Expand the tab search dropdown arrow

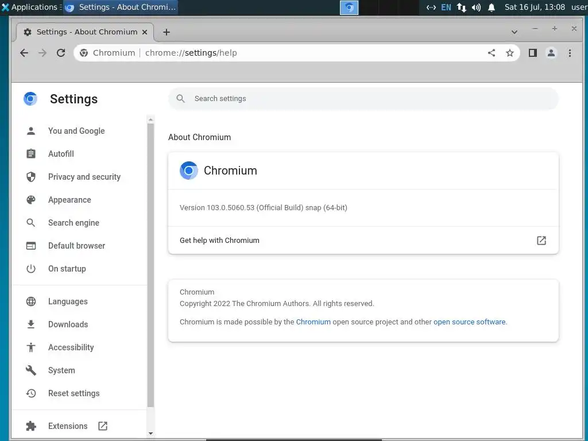(x=514, y=32)
